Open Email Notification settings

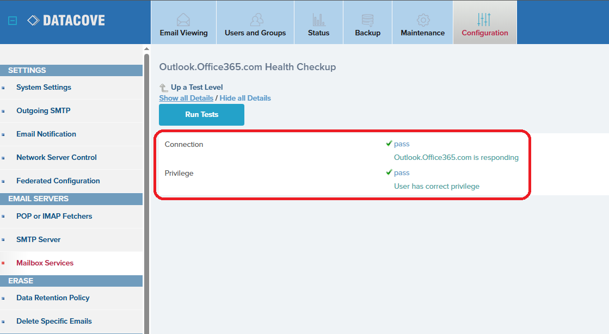(x=46, y=134)
